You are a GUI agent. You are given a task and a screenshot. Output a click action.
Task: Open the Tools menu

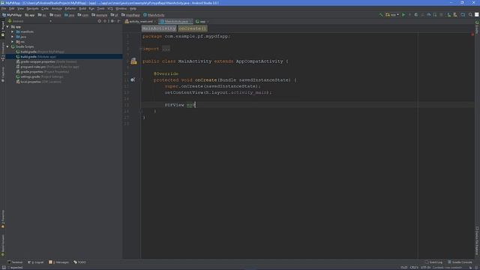click(100, 8)
